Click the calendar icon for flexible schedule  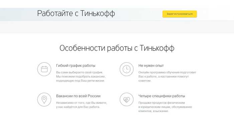44,69
